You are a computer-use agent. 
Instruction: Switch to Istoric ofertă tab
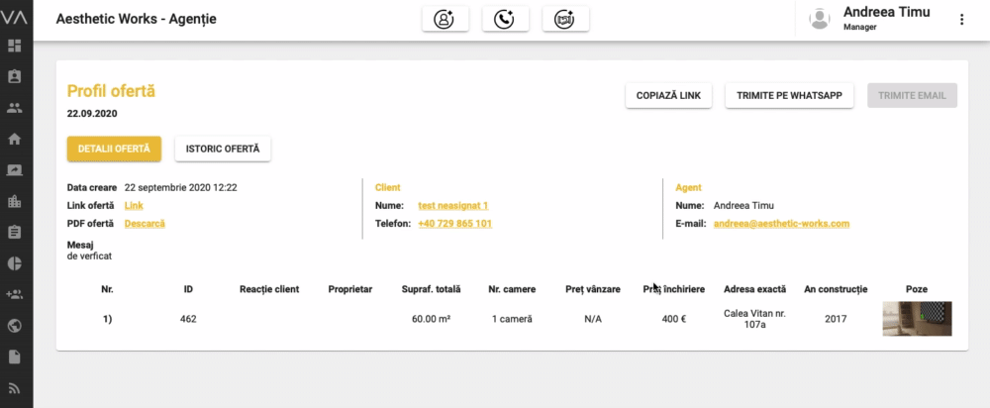click(x=223, y=149)
